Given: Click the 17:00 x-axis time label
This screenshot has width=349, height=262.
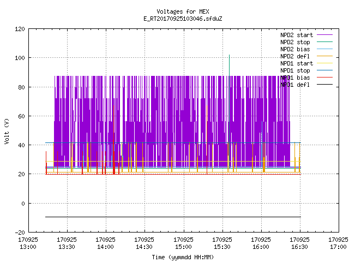Looking at the screenshot, I should (338, 247).
